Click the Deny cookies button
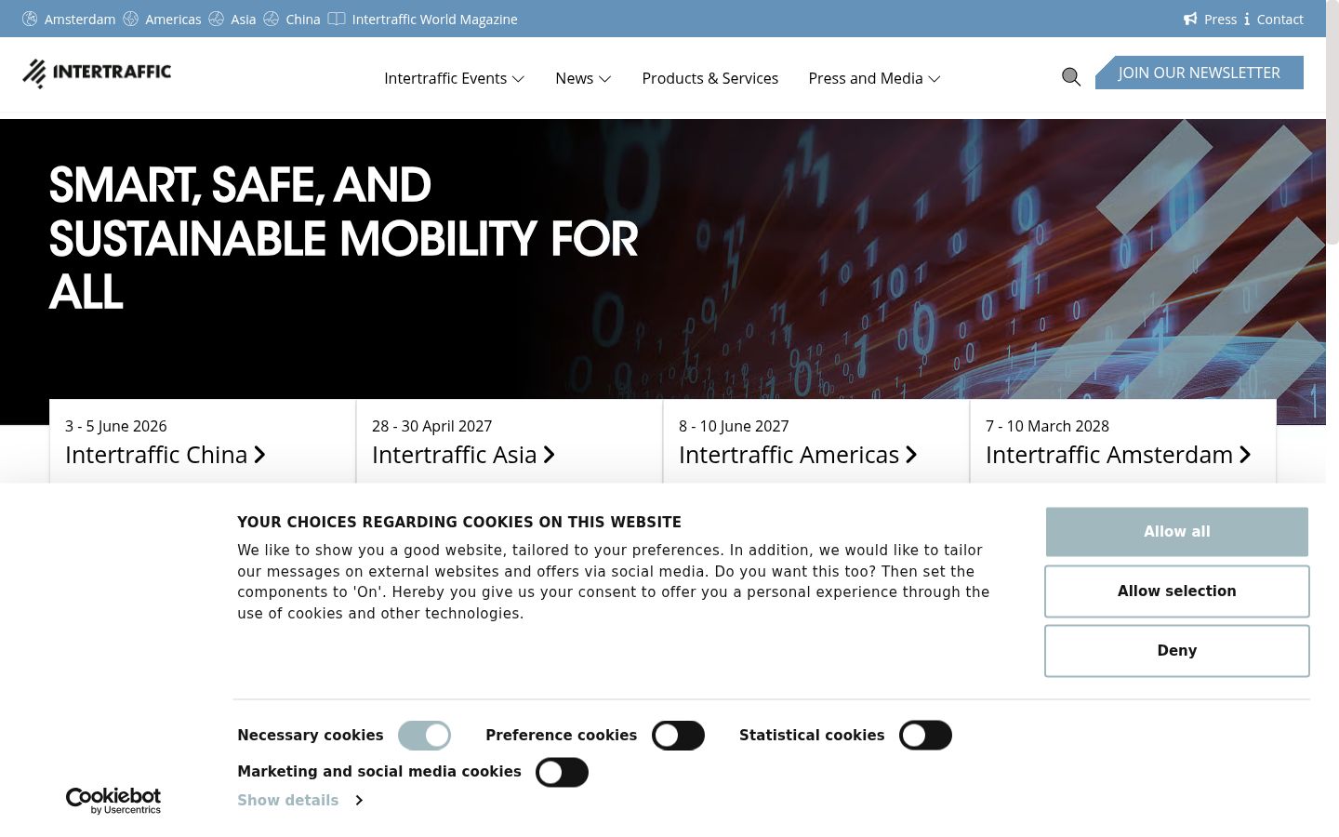Viewport: 1339px width, 837px height. pyautogui.click(x=1177, y=651)
